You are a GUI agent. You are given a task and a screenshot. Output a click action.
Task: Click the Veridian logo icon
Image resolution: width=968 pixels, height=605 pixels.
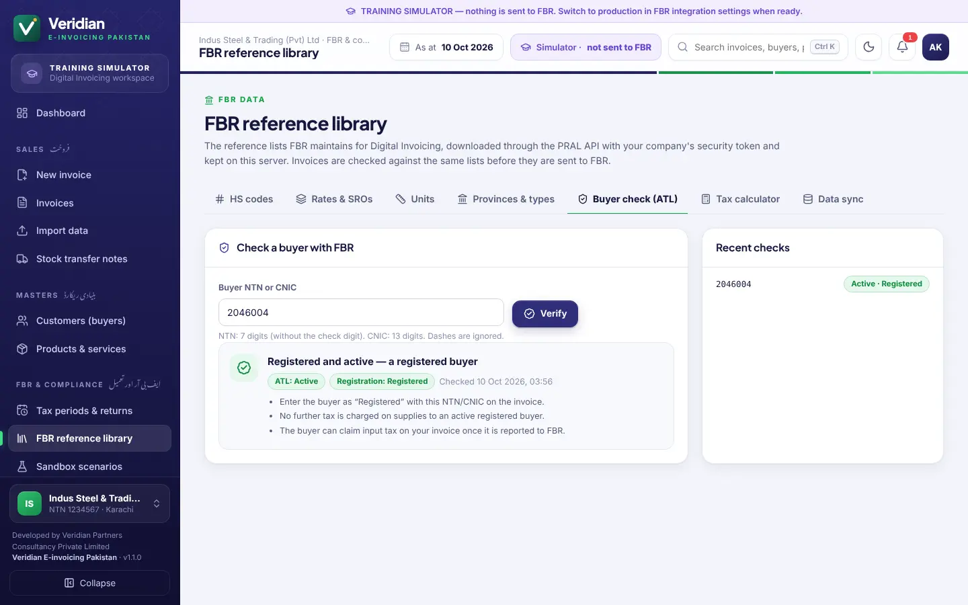point(27,28)
